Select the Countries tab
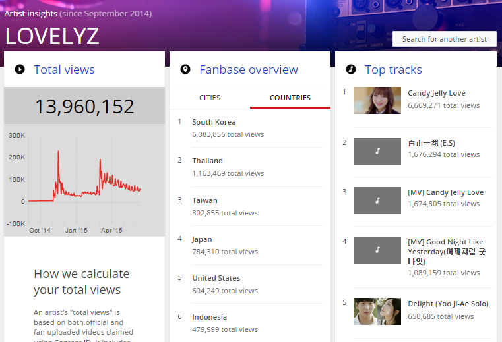This screenshot has width=502, height=342. (290, 98)
